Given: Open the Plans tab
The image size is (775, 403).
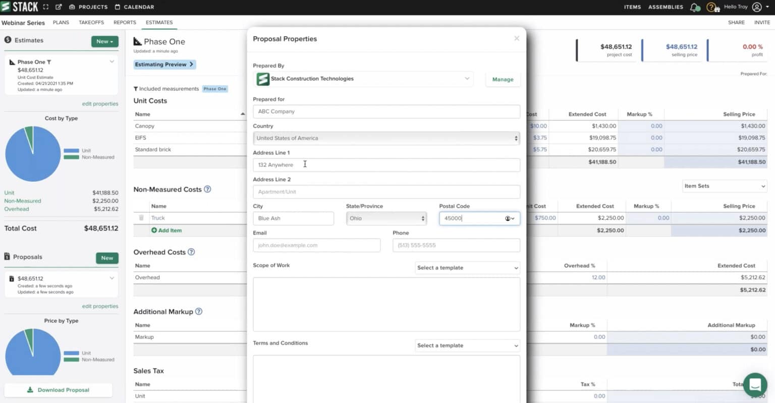Looking at the screenshot, I should 61,23.
